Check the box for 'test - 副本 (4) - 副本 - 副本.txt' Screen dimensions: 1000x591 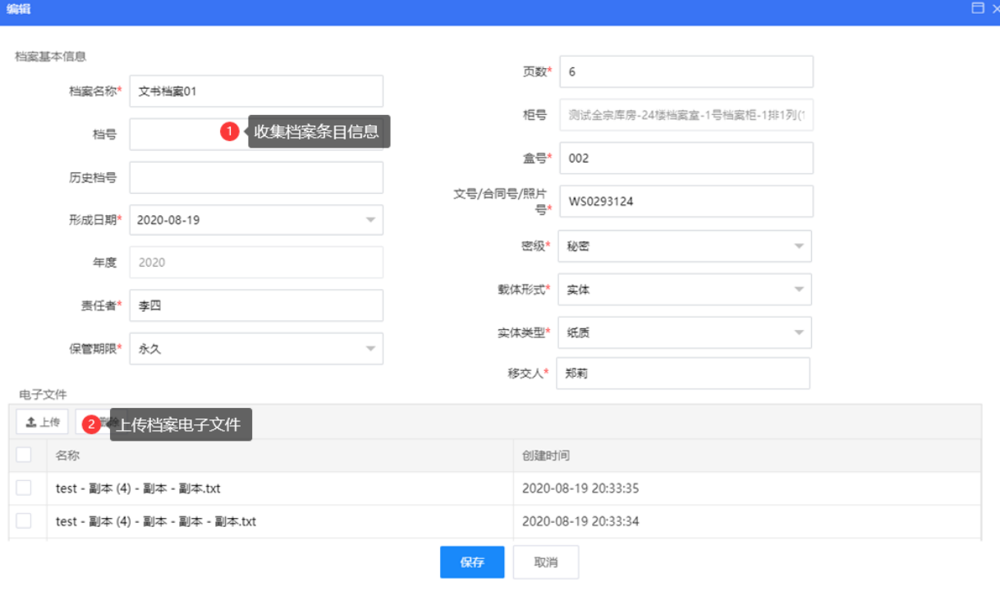(x=24, y=488)
